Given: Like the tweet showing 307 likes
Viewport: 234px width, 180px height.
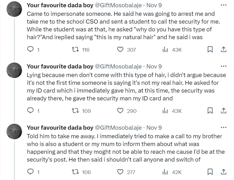Looking at the screenshot, I should [120, 50].
